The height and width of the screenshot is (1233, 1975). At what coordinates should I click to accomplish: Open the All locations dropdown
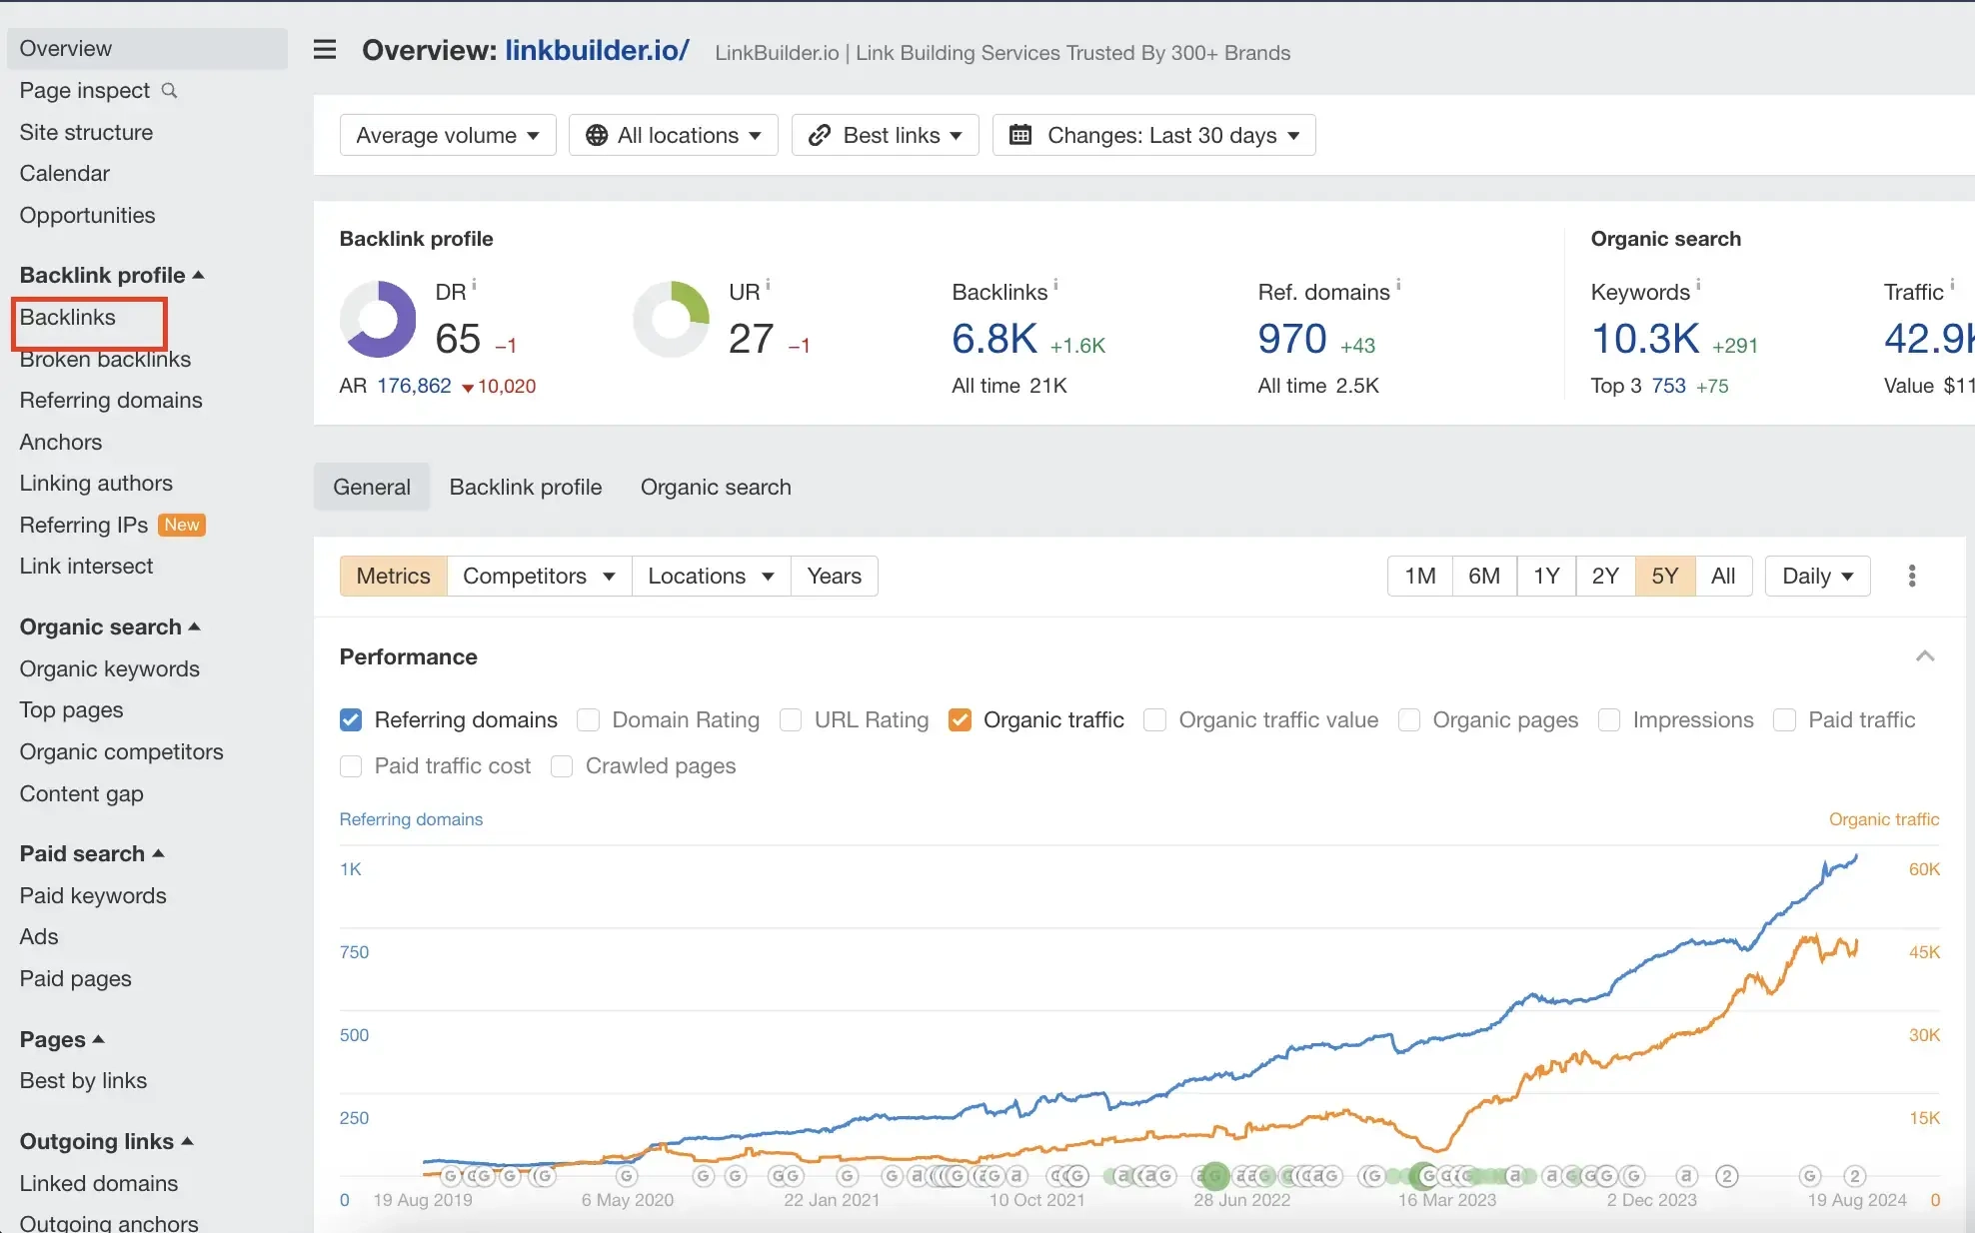pos(674,135)
